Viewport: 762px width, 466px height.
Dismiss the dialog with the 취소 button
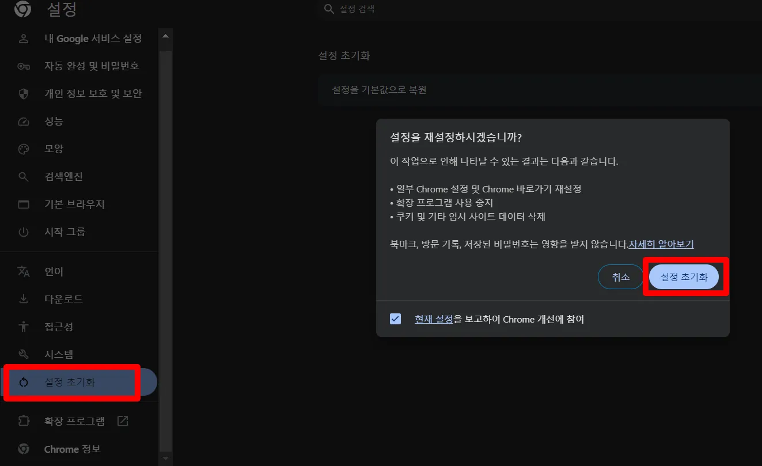[x=620, y=276]
